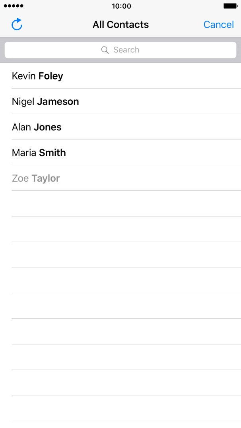Tap the grey area surrounding search field
The image size is (241, 428).
coord(120,60)
